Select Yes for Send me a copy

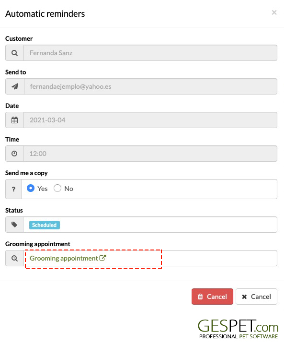pos(31,189)
